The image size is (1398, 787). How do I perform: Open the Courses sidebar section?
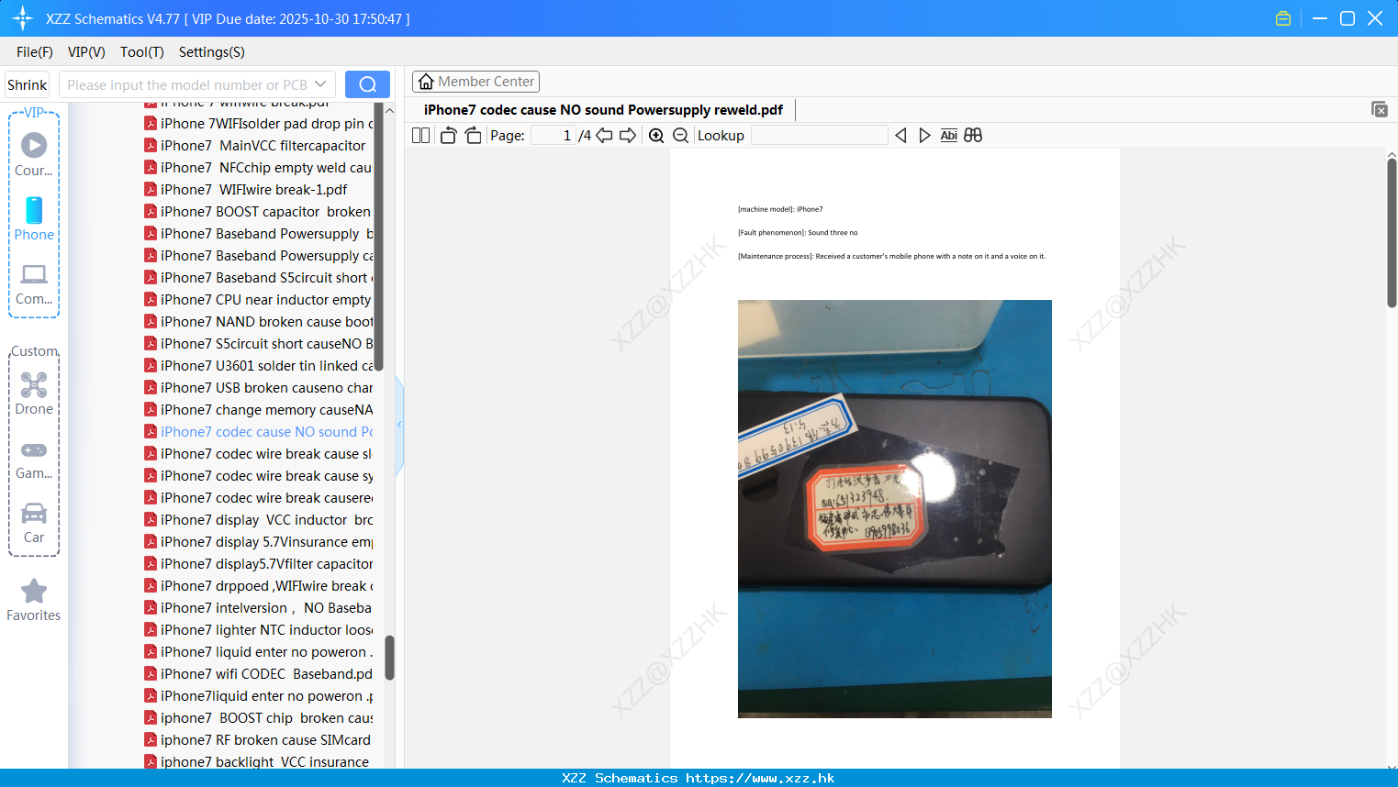(x=34, y=154)
